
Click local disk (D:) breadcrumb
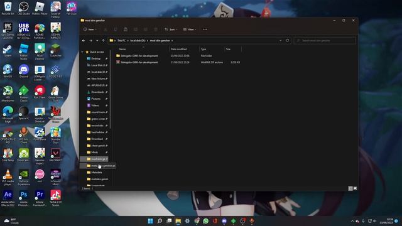point(138,40)
